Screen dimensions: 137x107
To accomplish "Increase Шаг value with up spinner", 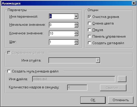I will click(76, 41).
